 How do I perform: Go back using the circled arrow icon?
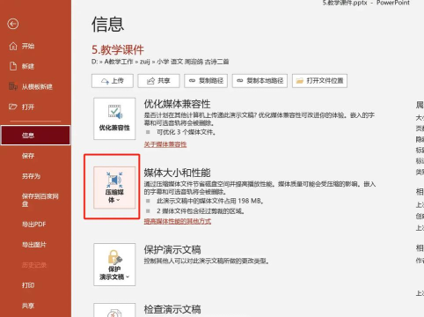click(x=13, y=24)
